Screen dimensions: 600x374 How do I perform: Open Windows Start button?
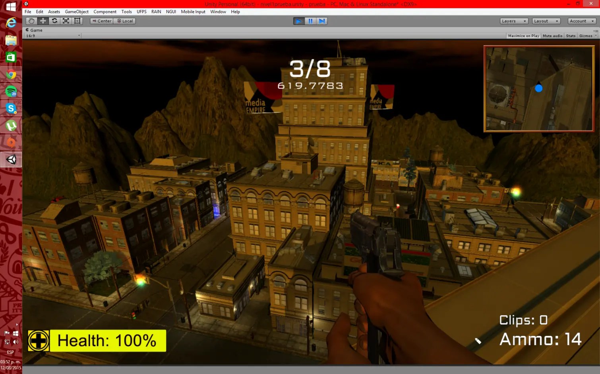[x=11, y=7]
